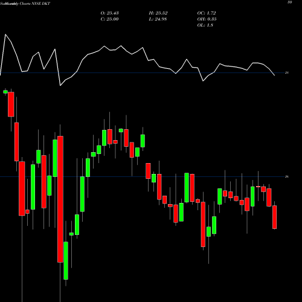This screenshot has width=302, height=302.
Task: Click the last red candlestick on the chart
Action: point(274,217)
